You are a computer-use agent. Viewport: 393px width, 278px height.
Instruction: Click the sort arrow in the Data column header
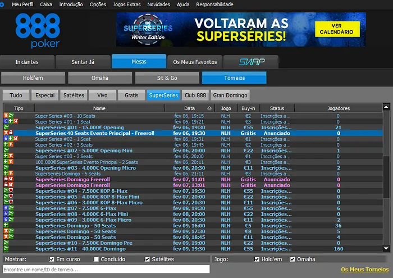(x=209, y=108)
